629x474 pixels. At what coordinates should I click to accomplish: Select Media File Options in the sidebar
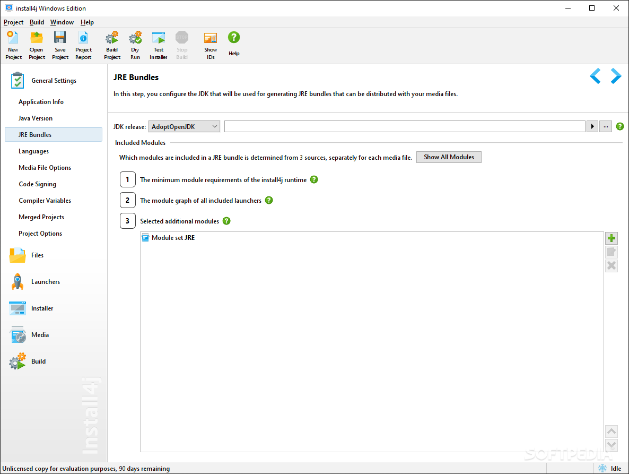click(54, 168)
